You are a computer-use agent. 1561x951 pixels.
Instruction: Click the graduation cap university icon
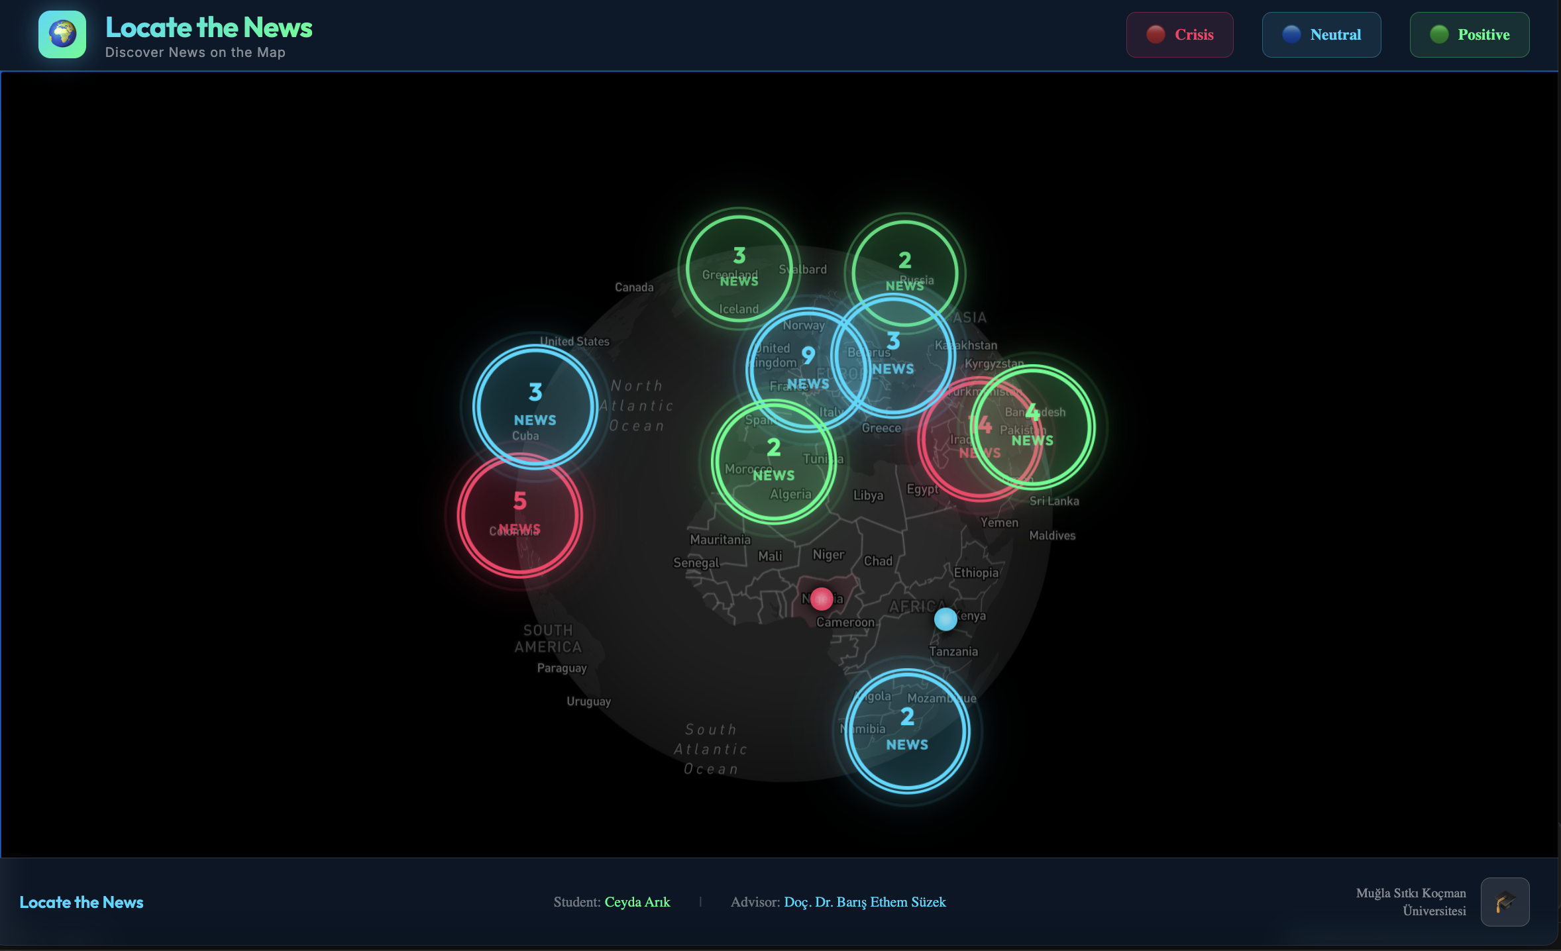tap(1505, 901)
